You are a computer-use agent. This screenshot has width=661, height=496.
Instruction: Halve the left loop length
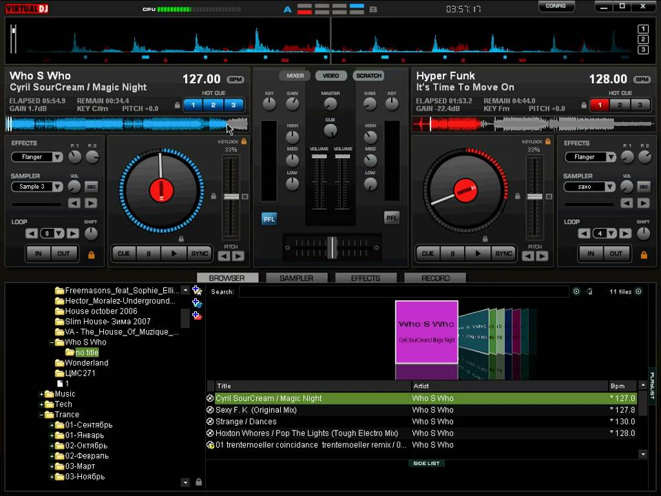(x=32, y=234)
